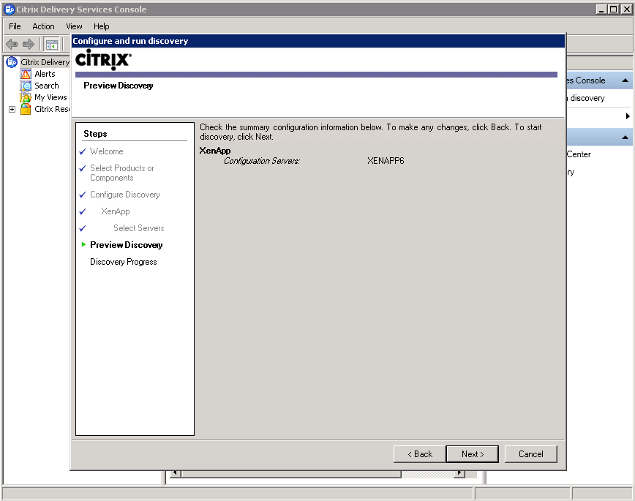Click the Forward navigation arrow in toolbar
Viewport: 635px width, 501px height.
pos(29,44)
